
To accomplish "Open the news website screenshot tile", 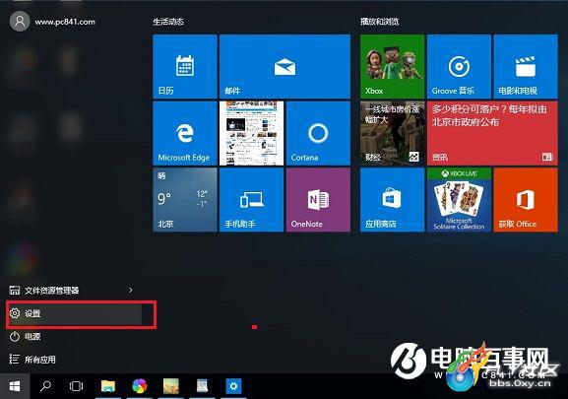I will (x=251, y=133).
